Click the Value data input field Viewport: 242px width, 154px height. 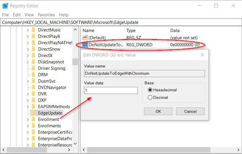pyautogui.click(x=111, y=90)
